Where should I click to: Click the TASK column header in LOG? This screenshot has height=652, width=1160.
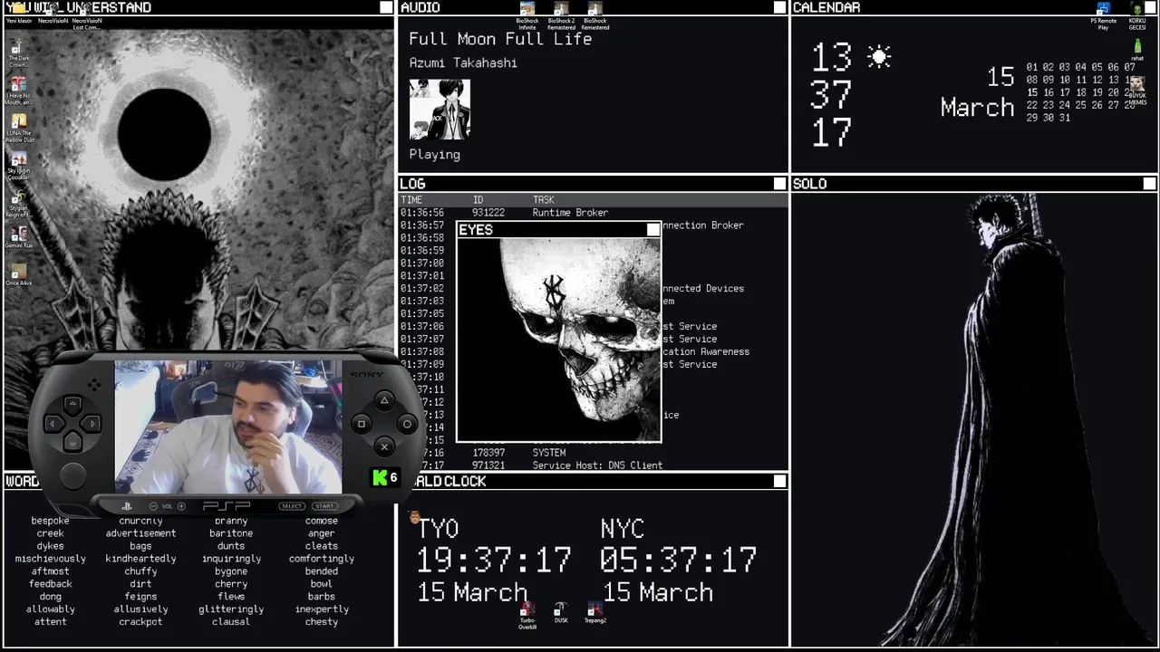tap(543, 200)
